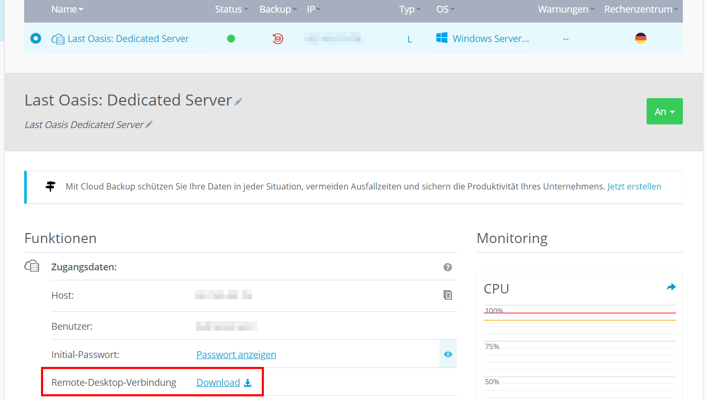Screen dimensions: 706x400
Task: Click the Remote-Desktop-Verbindung label
Action: pyautogui.click(x=114, y=383)
